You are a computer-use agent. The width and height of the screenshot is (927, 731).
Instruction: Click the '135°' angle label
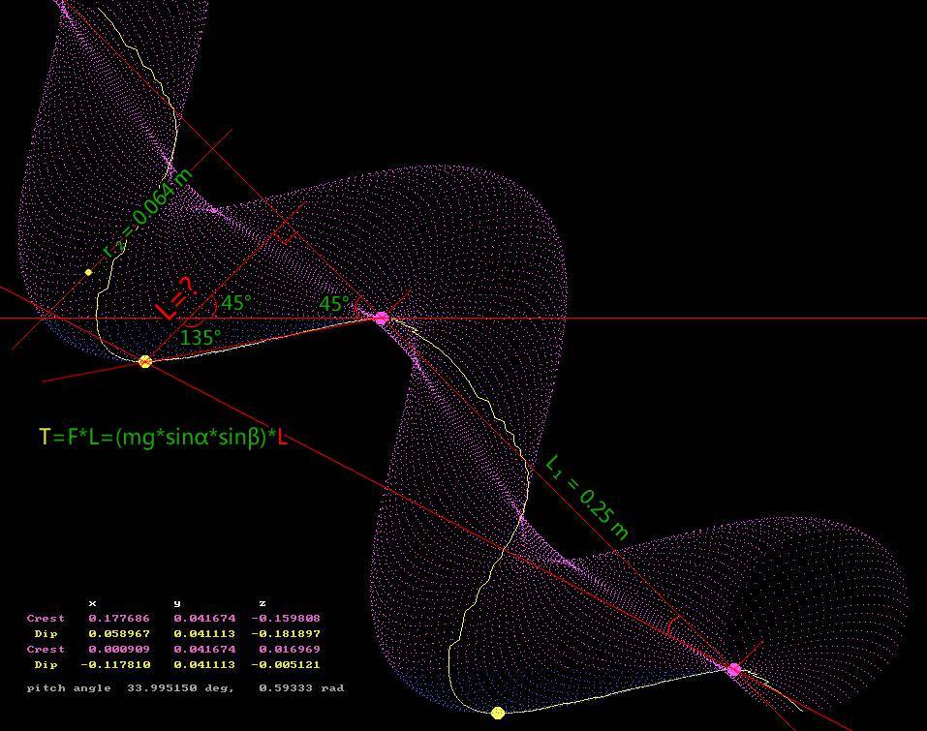201,338
